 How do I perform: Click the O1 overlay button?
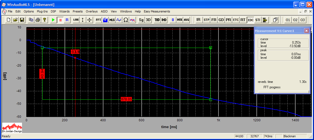tap(288, 20)
